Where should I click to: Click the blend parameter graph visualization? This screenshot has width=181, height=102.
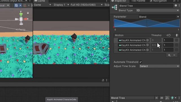147,23
